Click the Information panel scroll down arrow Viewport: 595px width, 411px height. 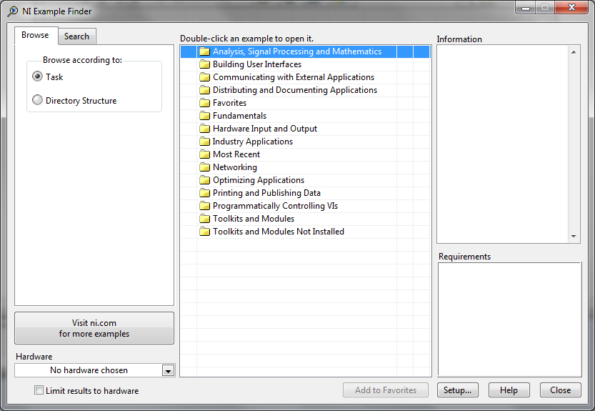pyautogui.click(x=574, y=237)
